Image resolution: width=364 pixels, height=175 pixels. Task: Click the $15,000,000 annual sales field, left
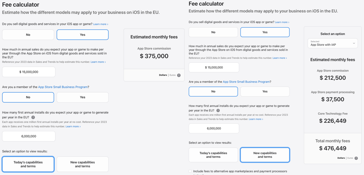(29, 72)
